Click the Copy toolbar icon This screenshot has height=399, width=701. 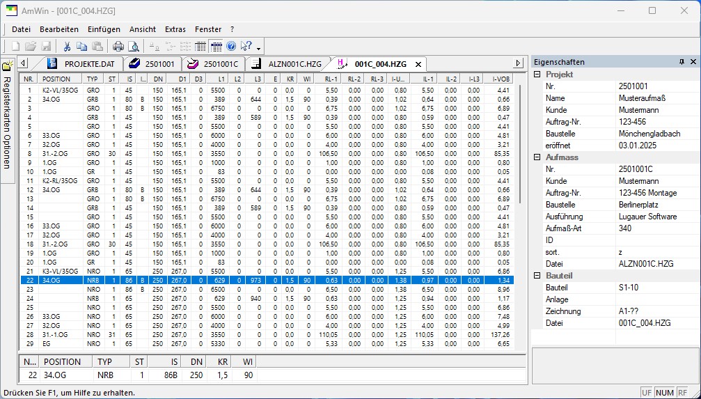point(82,46)
